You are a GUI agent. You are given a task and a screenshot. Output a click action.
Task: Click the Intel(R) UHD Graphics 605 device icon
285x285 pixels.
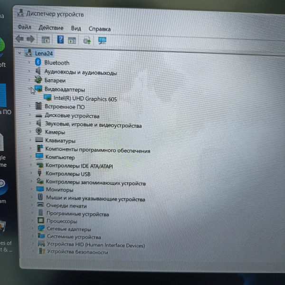pos(47,97)
